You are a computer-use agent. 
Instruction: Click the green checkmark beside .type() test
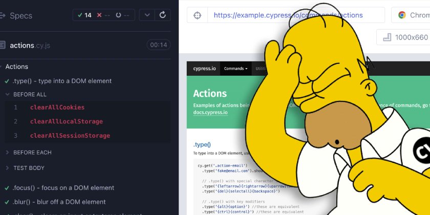point(7,81)
